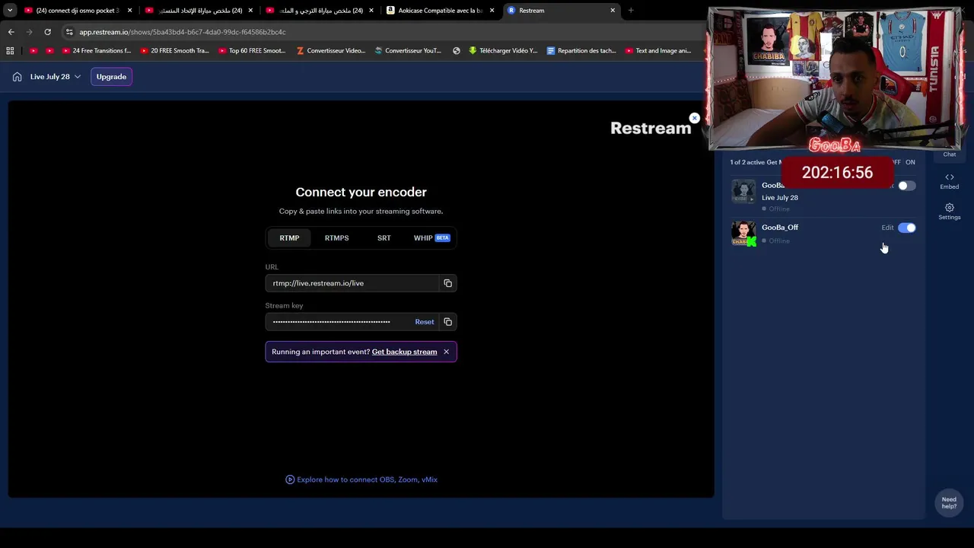Screen dimensions: 974x548
Task: Select the WHIP beta tab
Action: tap(431, 238)
